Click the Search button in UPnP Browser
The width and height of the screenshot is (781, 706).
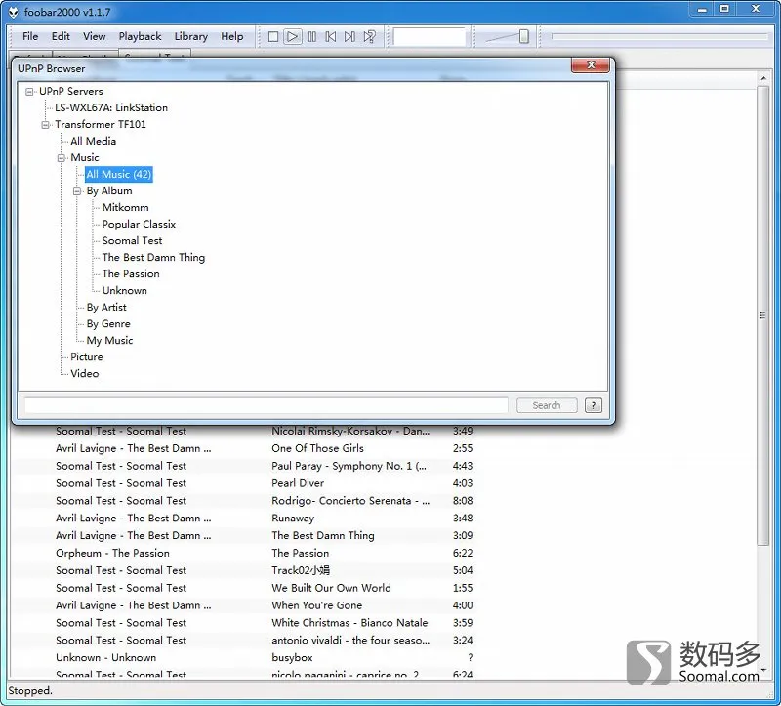click(x=547, y=405)
